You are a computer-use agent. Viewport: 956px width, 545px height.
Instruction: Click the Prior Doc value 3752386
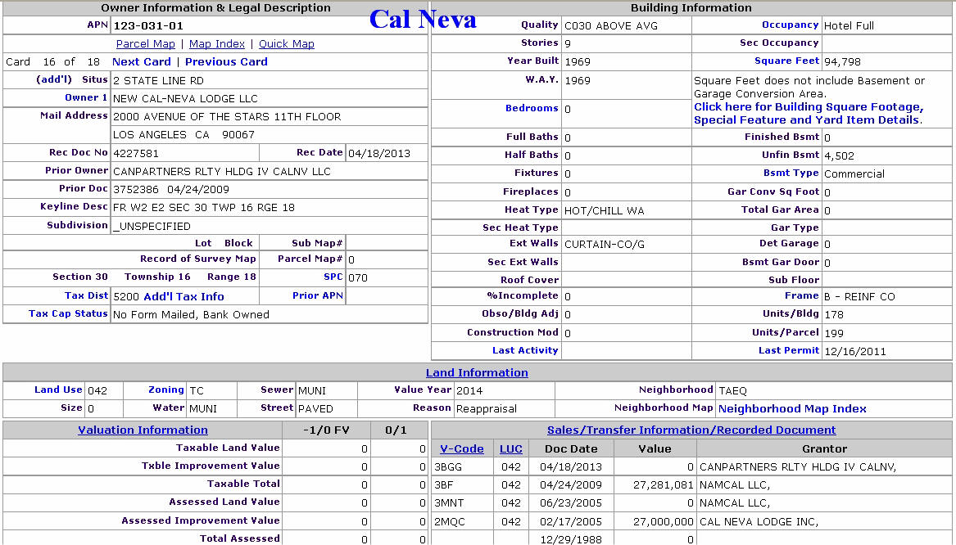coord(136,189)
